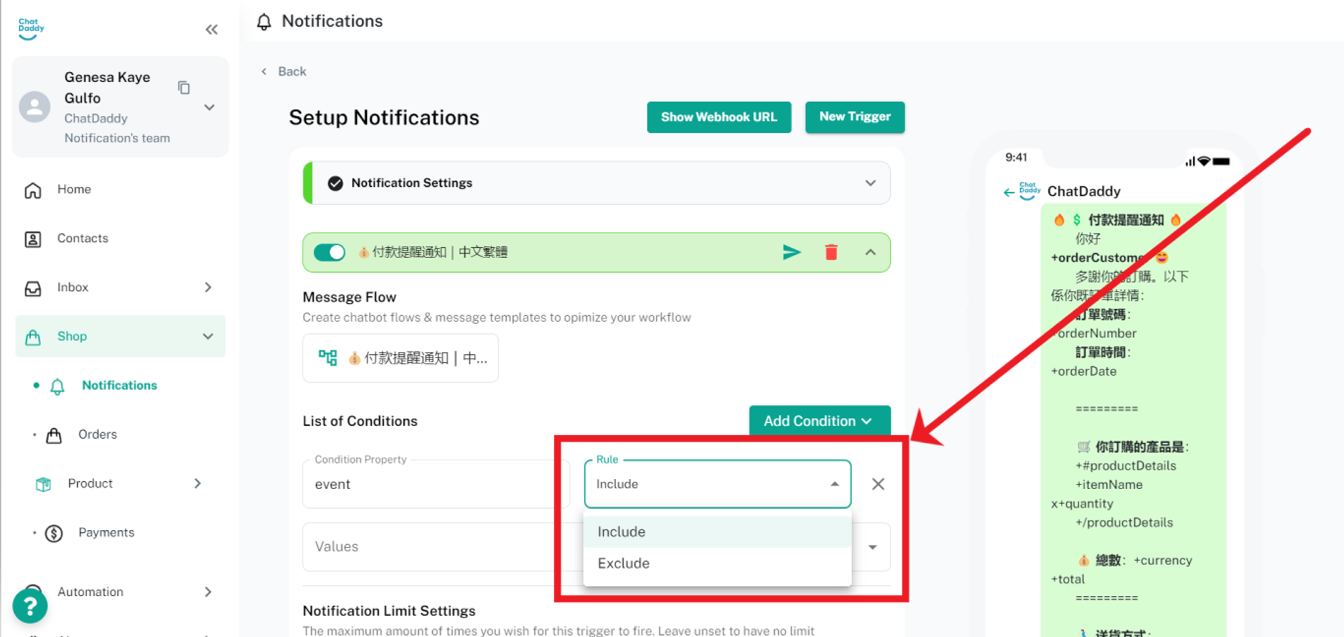Select the Shop menu item
Screen dimensions: 1344x637
coord(120,336)
